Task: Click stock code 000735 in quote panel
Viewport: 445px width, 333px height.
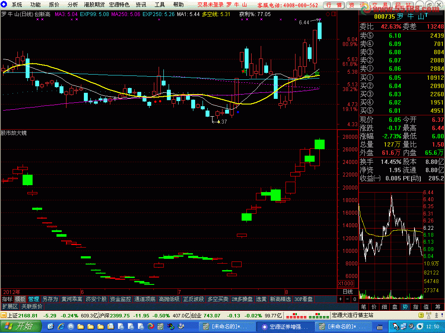Action: click(384, 17)
